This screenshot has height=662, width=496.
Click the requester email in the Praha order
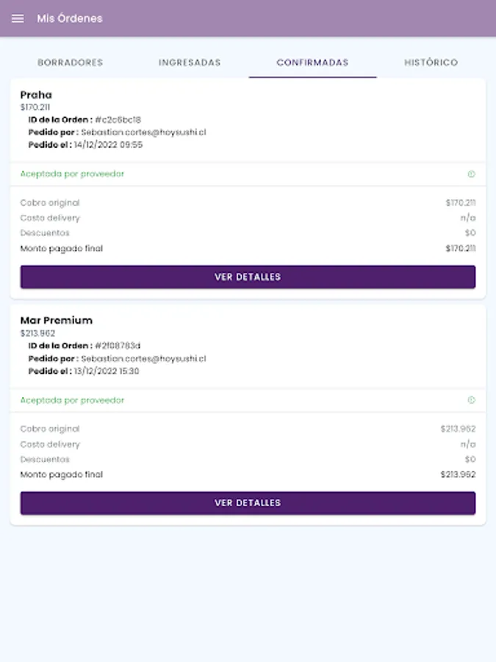tap(143, 132)
